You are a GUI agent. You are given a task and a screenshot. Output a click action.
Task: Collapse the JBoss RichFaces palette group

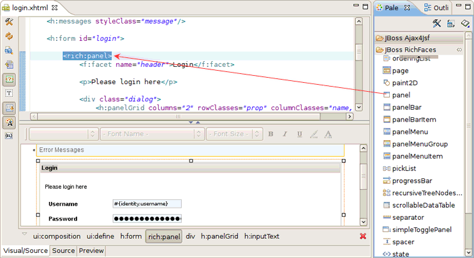(420, 50)
